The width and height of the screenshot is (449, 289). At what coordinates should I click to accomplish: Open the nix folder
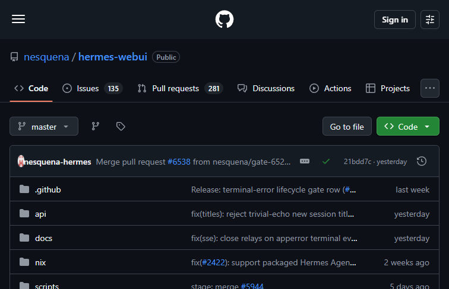40,262
